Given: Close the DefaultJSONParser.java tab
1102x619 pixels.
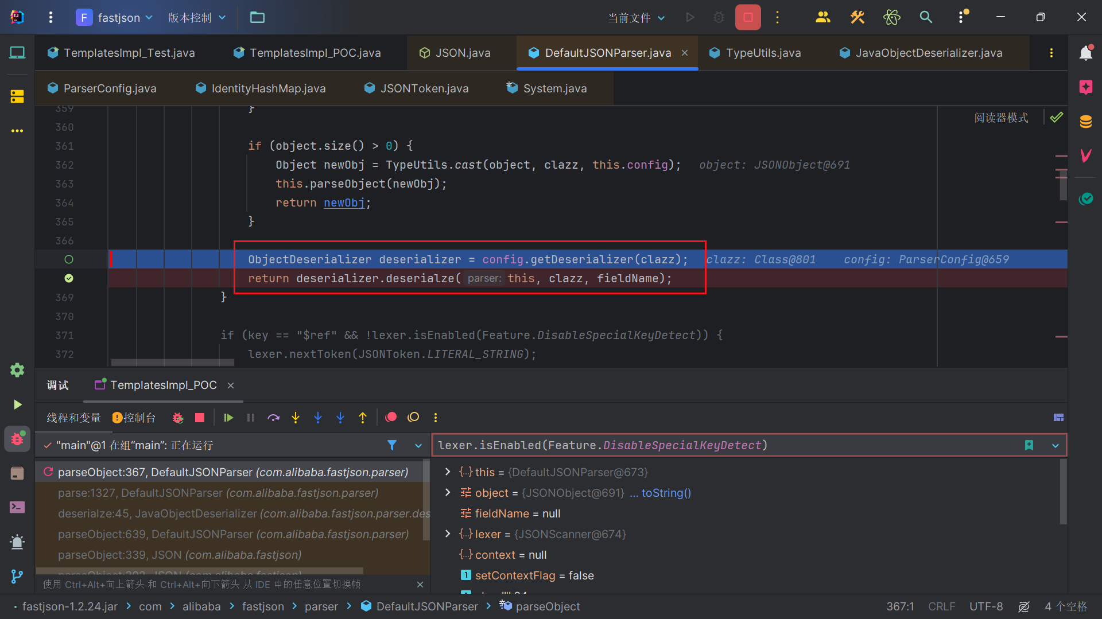Looking at the screenshot, I should (685, 53).
